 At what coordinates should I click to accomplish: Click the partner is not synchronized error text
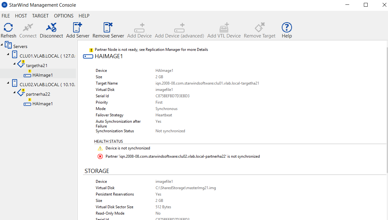click(183, 156)
